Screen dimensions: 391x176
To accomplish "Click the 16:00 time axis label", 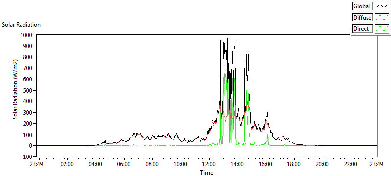I will coord(266,165).
